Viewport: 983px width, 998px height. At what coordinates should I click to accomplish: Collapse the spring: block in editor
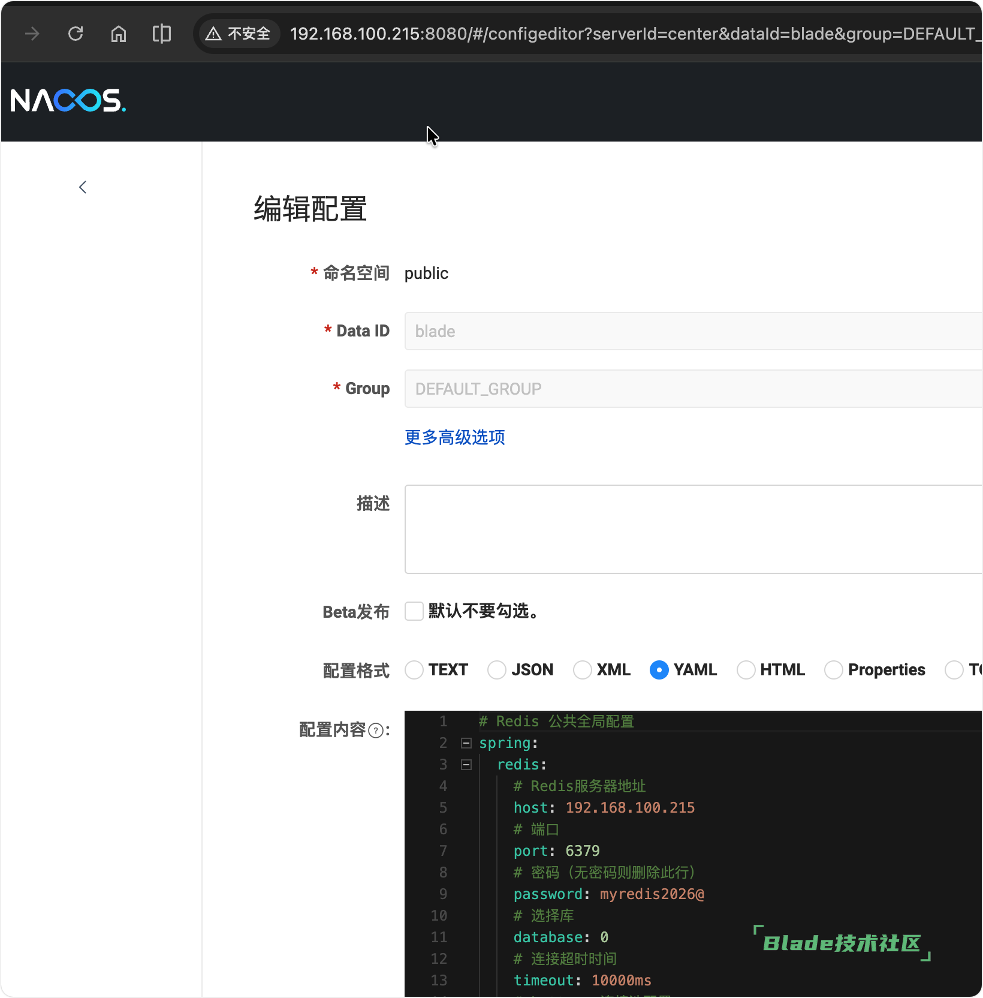[x=466, y=744]
